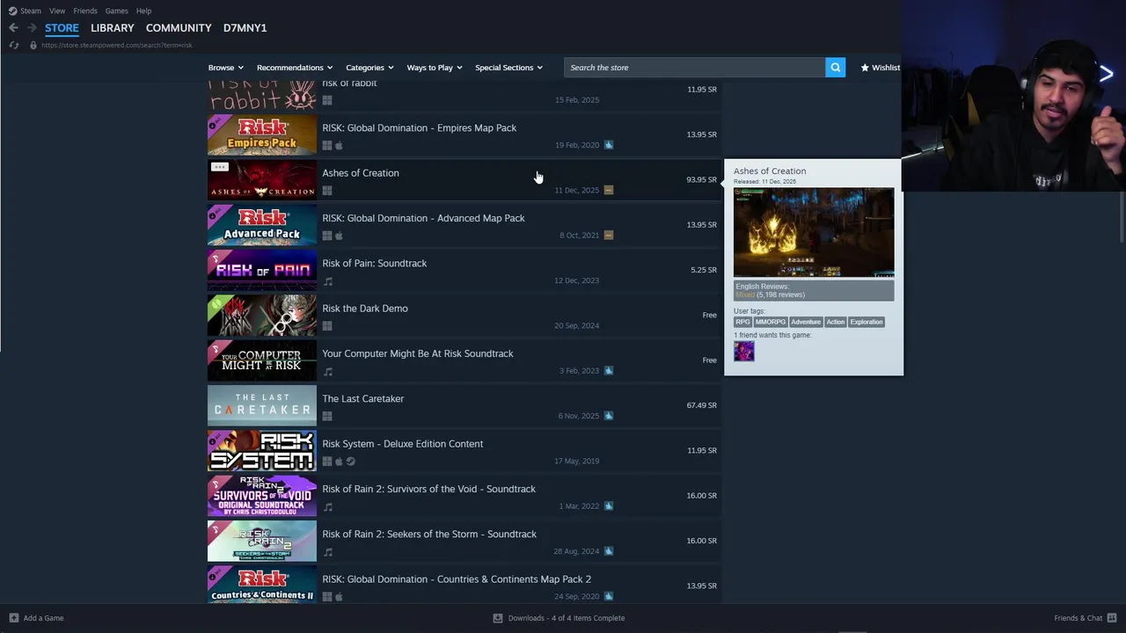The width and height of the screenshot is (1126, 633).
Task: Click Ashes of Creation popup screenshot
Action: pos(814,232)
